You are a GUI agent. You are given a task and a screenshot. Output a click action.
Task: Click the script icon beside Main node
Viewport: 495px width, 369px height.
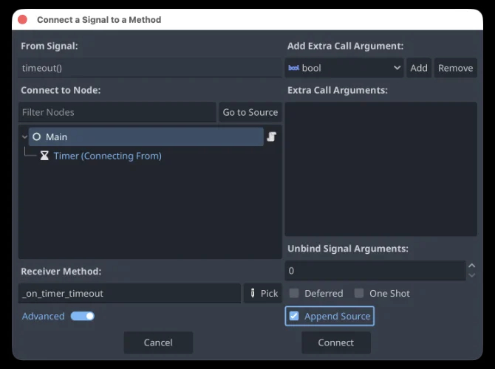pos(271,137)
